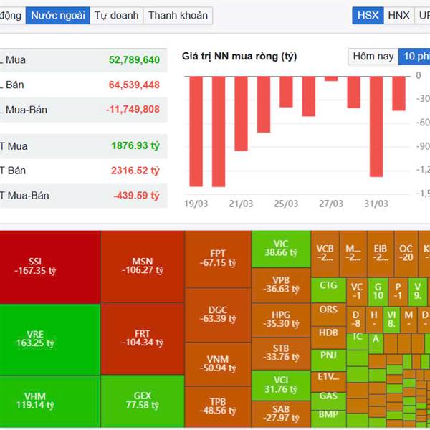This screenshot has height=430, width=430.
Task: Select the VCB treemap tile
Action: (325, 254)
